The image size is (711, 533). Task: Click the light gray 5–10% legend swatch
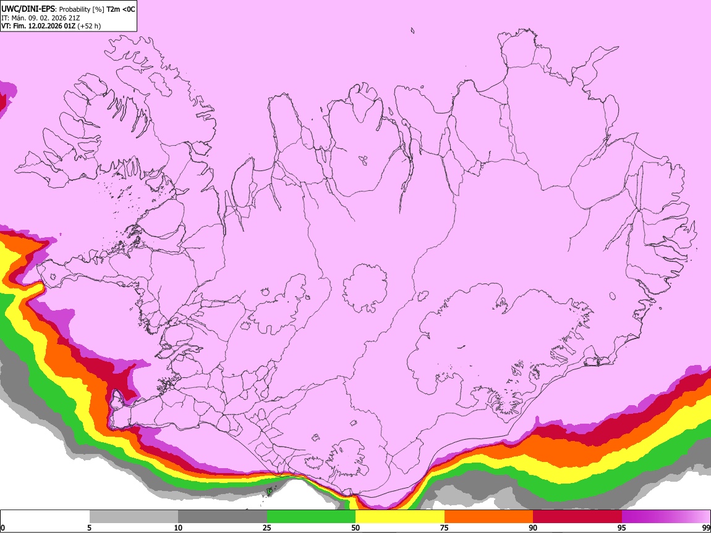pyautogui.click(x=134, y=517)
